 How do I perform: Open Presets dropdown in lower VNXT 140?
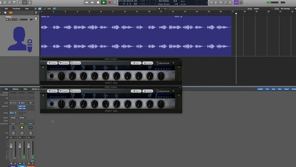pos(64,91)
